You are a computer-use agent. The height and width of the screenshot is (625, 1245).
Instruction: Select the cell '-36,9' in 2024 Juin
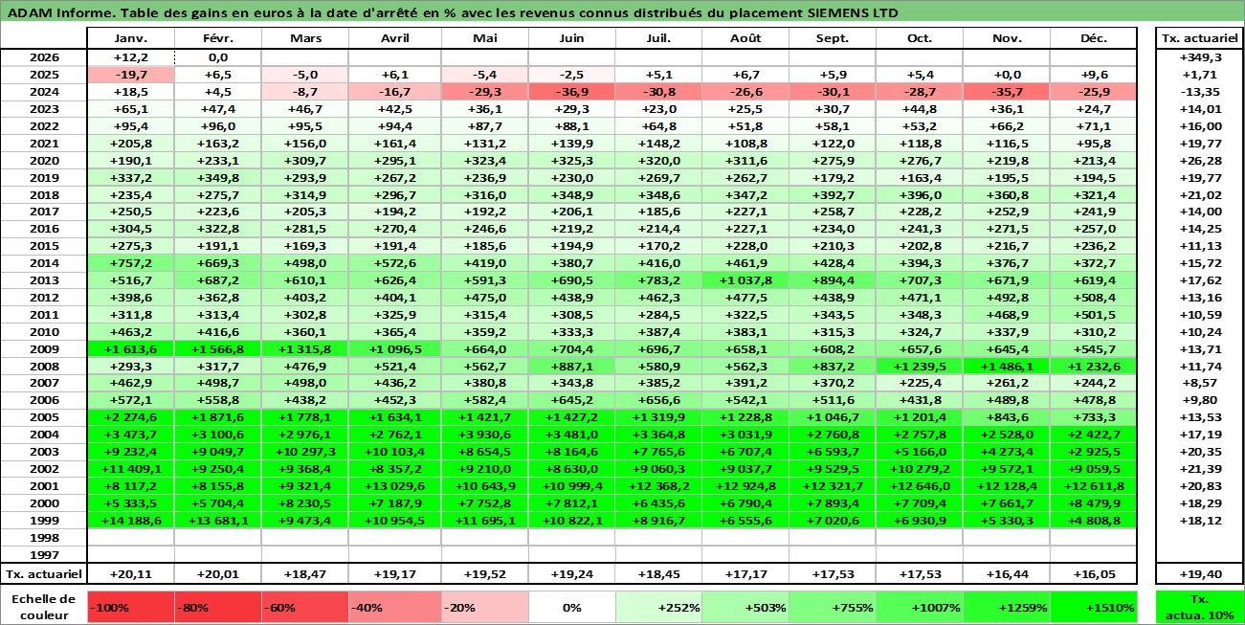[572, 92]
